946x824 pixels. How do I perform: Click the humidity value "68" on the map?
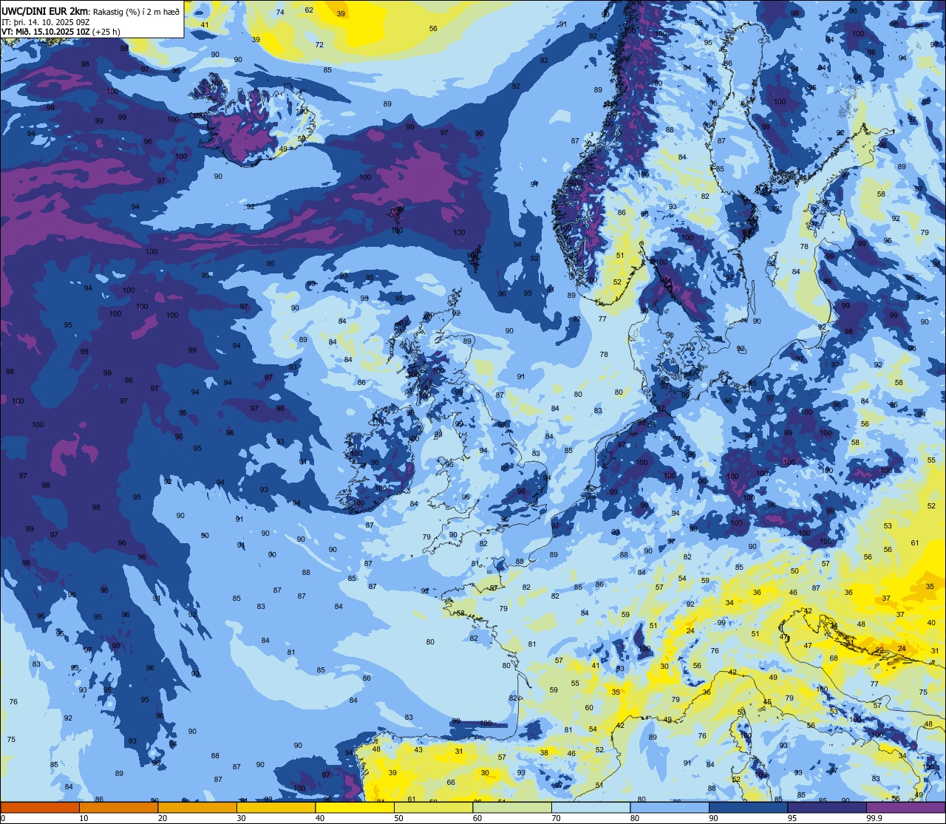834,658
